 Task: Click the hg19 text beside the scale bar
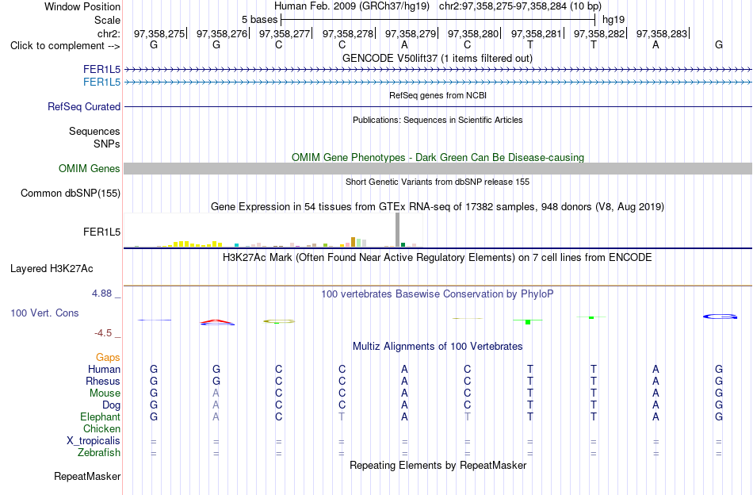613,20
